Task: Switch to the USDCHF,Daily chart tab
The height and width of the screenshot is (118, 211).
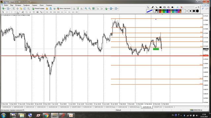Action: point(110,107)
